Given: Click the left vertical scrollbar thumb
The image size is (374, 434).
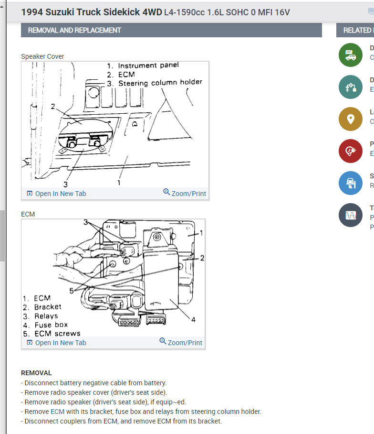Looking at the screenshot, I should tap(2, 236).
